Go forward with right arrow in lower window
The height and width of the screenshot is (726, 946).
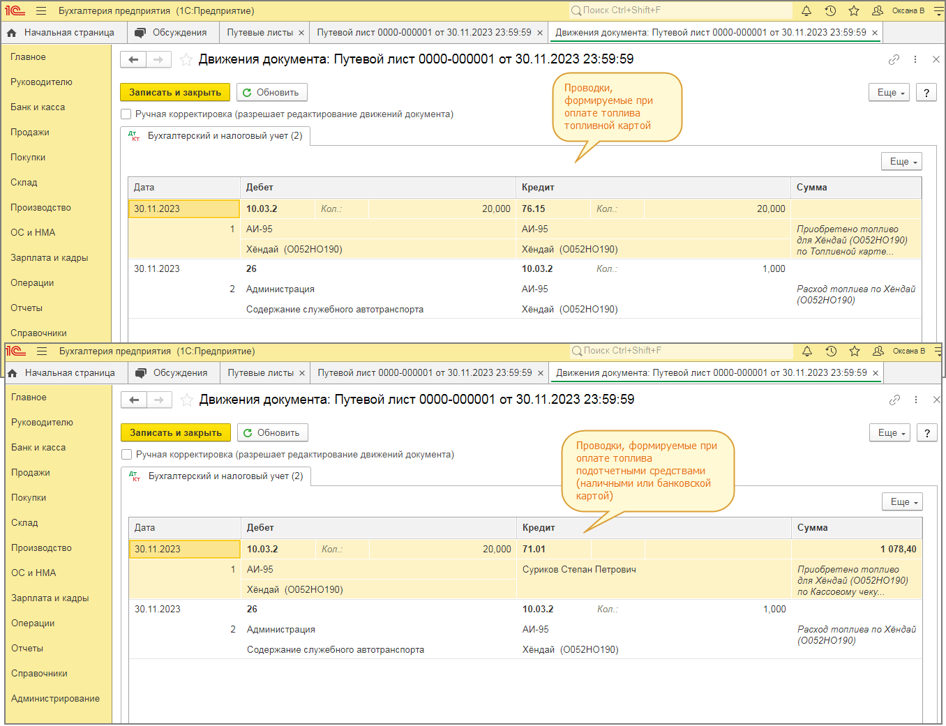pos(159,400)
